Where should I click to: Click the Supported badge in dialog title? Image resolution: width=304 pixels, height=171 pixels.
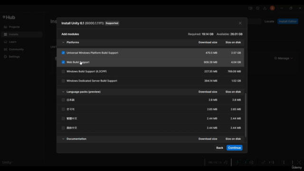coord(112,23)
